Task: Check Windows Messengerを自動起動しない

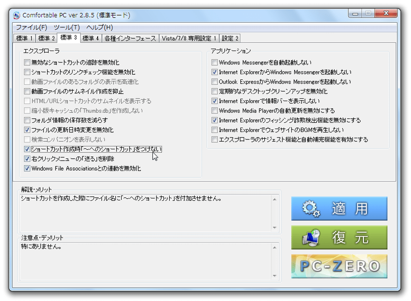Action: pos(214,62)
